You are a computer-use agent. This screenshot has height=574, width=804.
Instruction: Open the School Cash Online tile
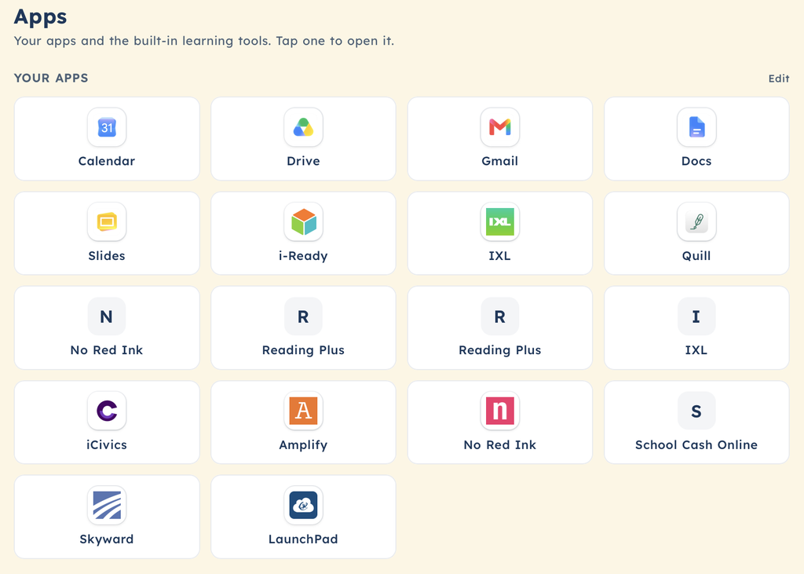[696, 422]
